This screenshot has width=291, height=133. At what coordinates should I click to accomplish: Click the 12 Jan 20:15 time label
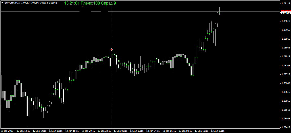click(88, 131)
